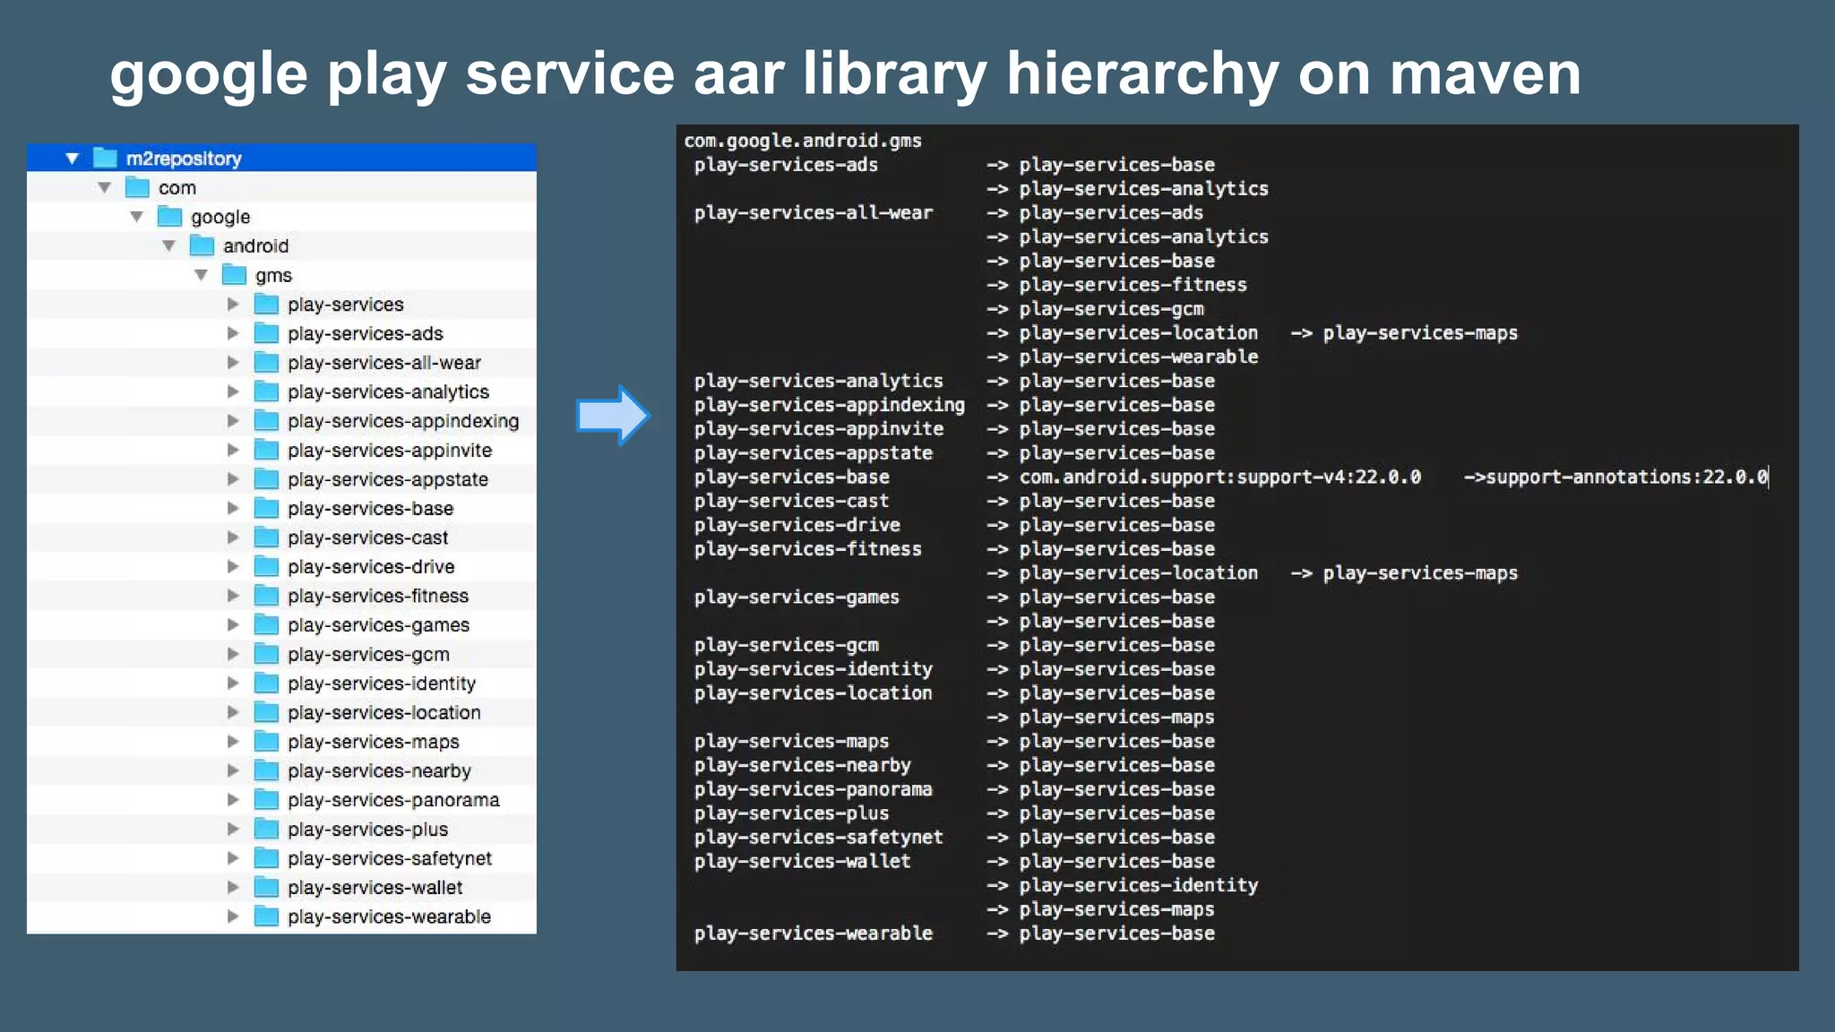Expand the play-services-base folder triangle

[x=233, y=509]
